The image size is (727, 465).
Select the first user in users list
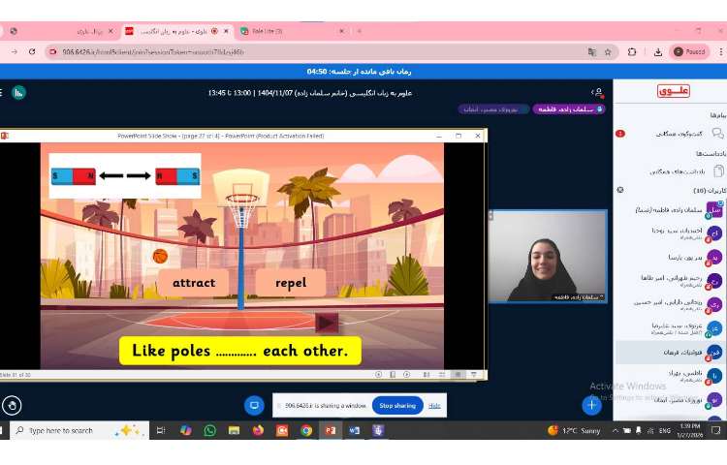(x=672, y=210)
